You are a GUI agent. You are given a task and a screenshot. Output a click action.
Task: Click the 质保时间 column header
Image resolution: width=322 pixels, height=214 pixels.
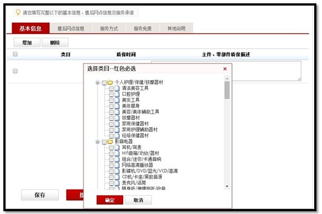click(x=126, y=55)
